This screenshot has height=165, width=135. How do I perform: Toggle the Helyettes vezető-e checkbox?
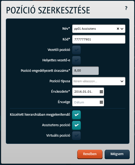[76, 60]
